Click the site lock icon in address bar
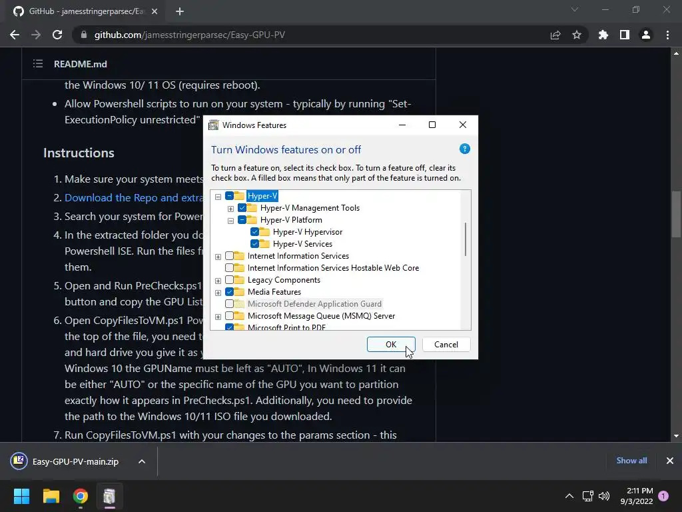This screenshot has width=682, height=512. 84,35
